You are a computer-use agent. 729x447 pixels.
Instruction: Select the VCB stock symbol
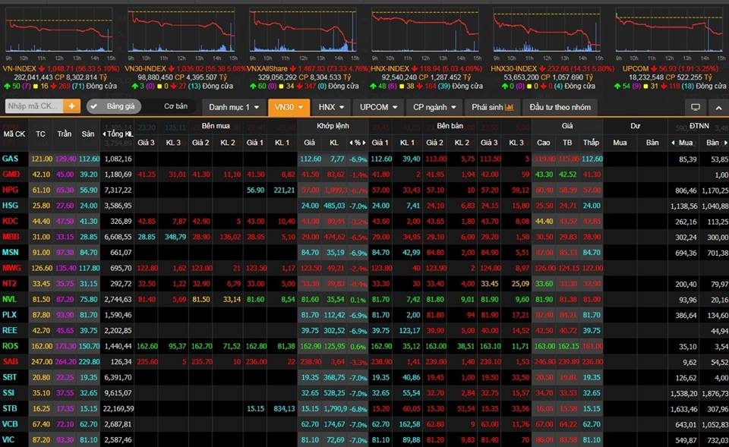point(10,424)
